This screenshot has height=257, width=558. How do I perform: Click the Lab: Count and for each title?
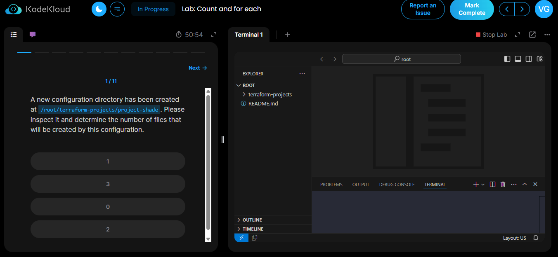click(x=222, y=9)
